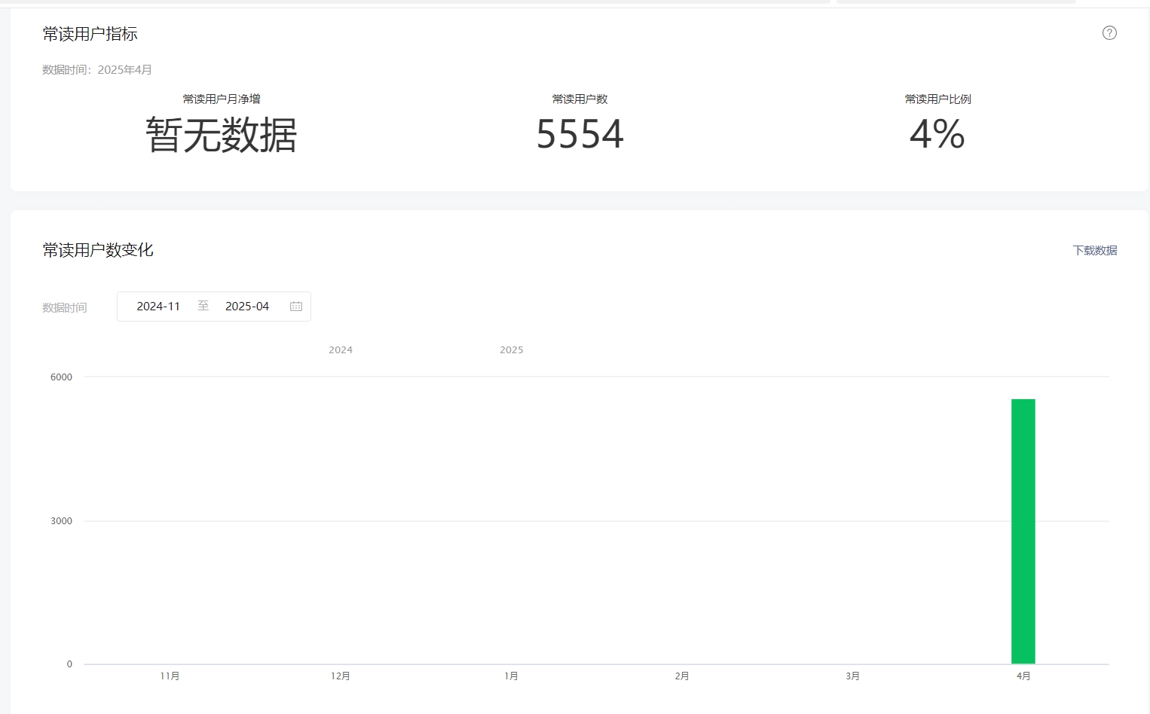Click 常读用户比例 label

pos(937,99)
